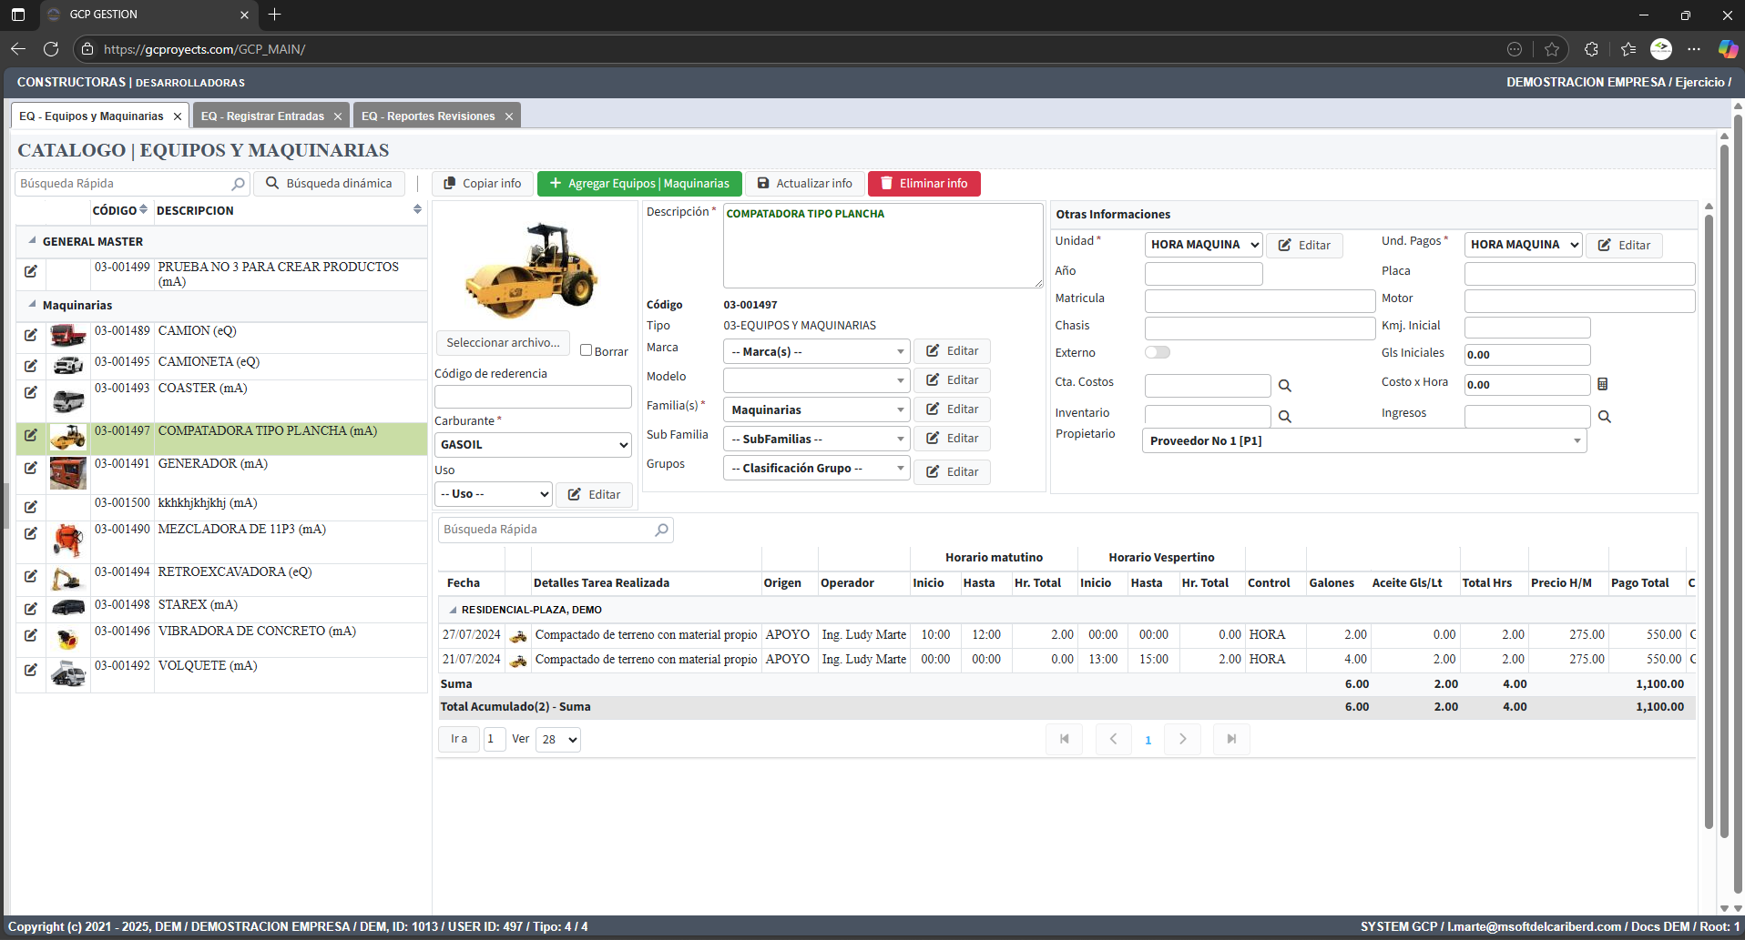The image size is (1745, 940).
Task: Click Agregar Equipos | Maquinarias button
Action: tap(639, 184)
